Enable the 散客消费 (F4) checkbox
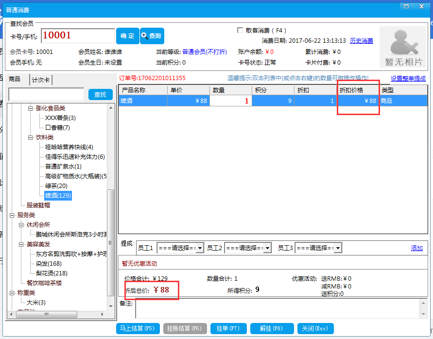The image size is (433, 339). [240, 30]
